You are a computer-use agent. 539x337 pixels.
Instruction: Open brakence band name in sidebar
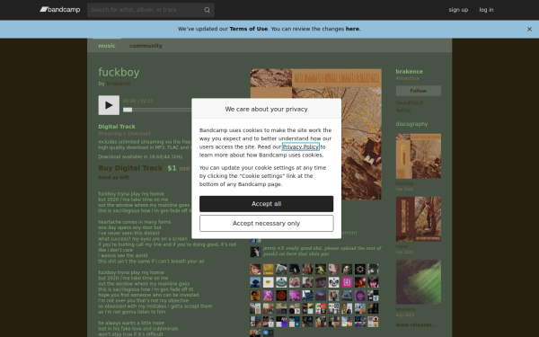point(409,72)
